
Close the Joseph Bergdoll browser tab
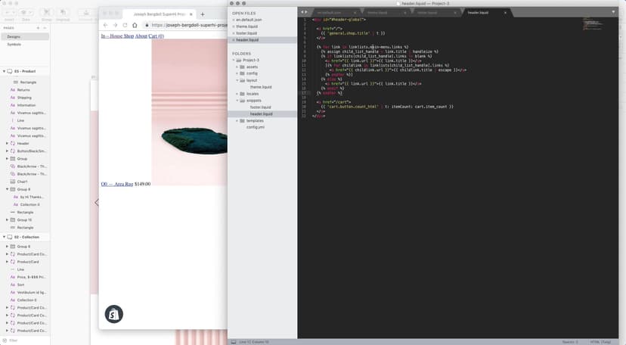[x=191, y=14]
